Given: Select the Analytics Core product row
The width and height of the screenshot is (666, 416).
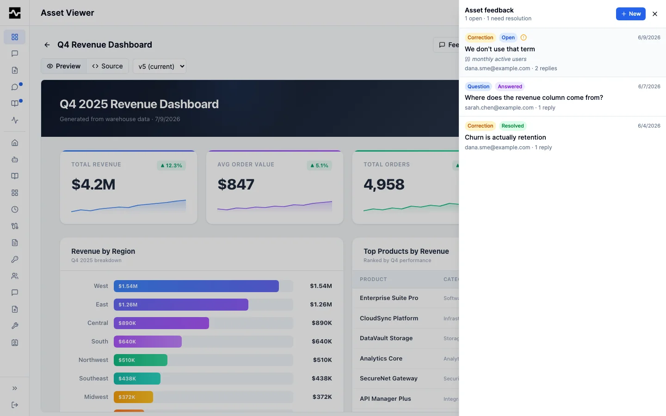Looking at the screenshot, I should [x=406, y=359].
